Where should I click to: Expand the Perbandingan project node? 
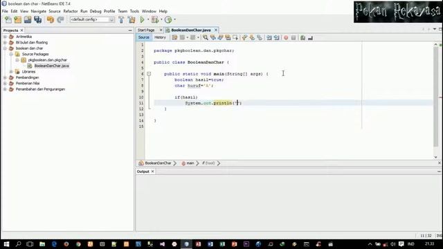pos(5,77)
